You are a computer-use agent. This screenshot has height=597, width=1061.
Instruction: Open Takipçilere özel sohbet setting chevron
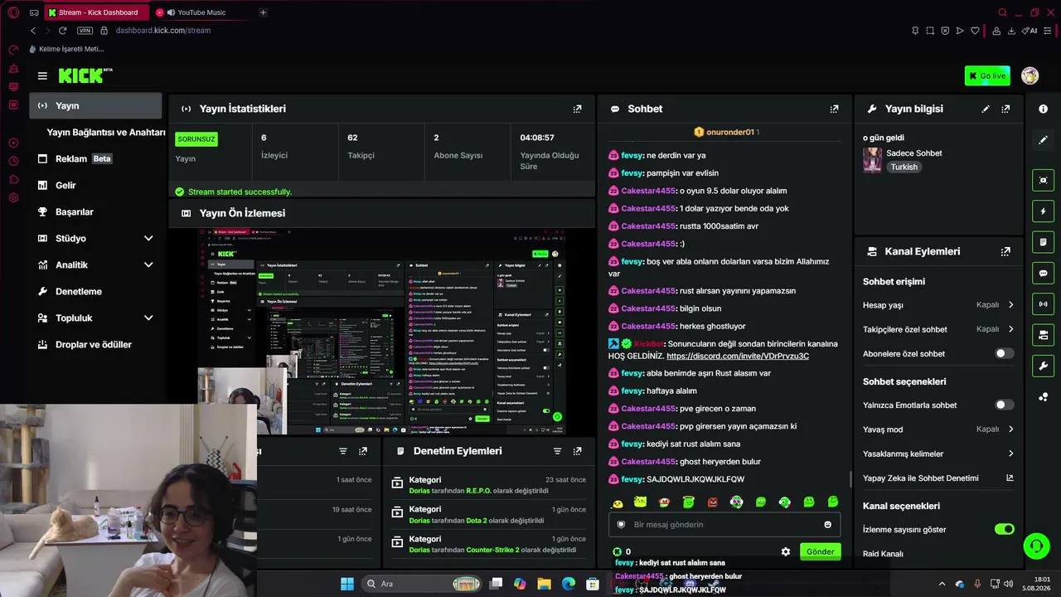1010,329
